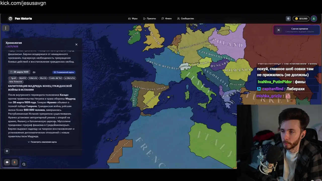The image size is (322, 181).
Task: Click the Скачок времени notification title
Action: point(300,29)
